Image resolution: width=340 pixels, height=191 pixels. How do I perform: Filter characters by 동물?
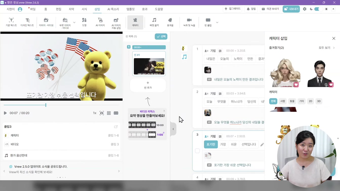(x=292, y=101)
